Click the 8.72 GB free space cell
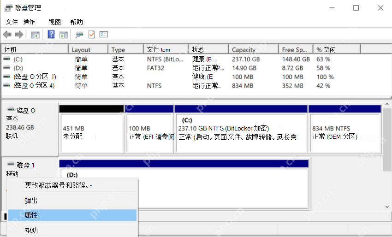392x237 pixels. click(292, 68)
